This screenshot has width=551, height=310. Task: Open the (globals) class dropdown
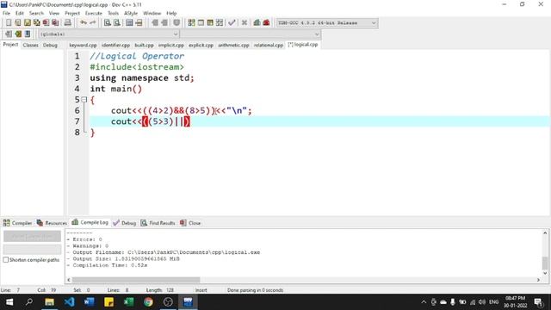click(x=108, y=34)
